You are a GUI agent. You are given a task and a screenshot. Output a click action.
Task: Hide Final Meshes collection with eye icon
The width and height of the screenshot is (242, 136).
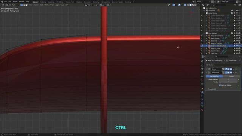point(237,33)
